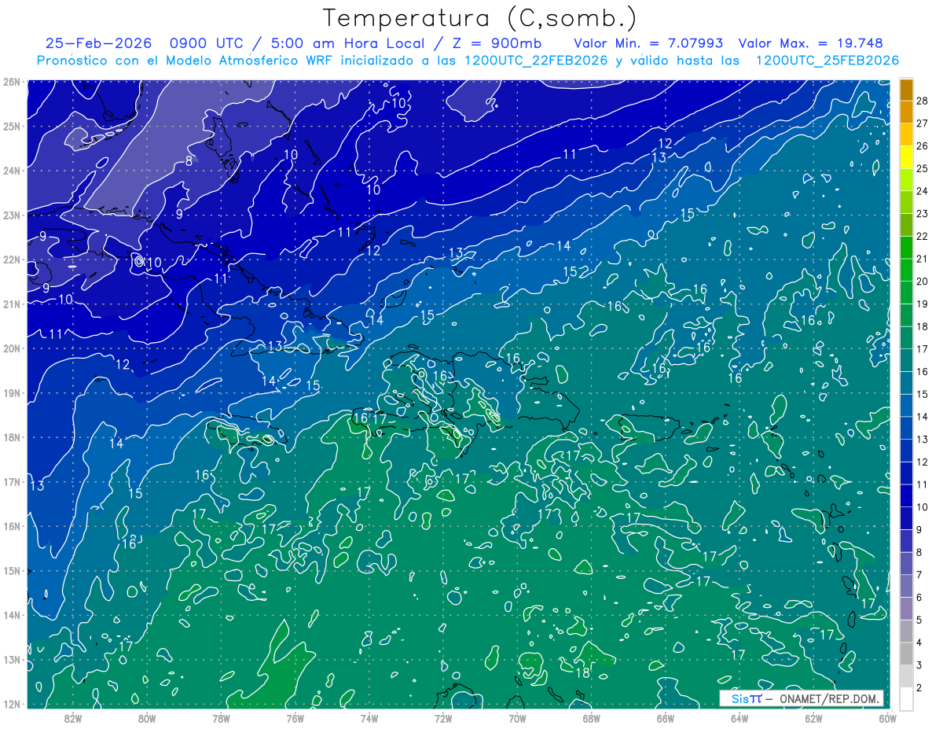Screen dimensions: 943x729
Task: Click the 'Sistt - ONAMET/REP.DOM.' logo box
Action: (x=801, y=698)
